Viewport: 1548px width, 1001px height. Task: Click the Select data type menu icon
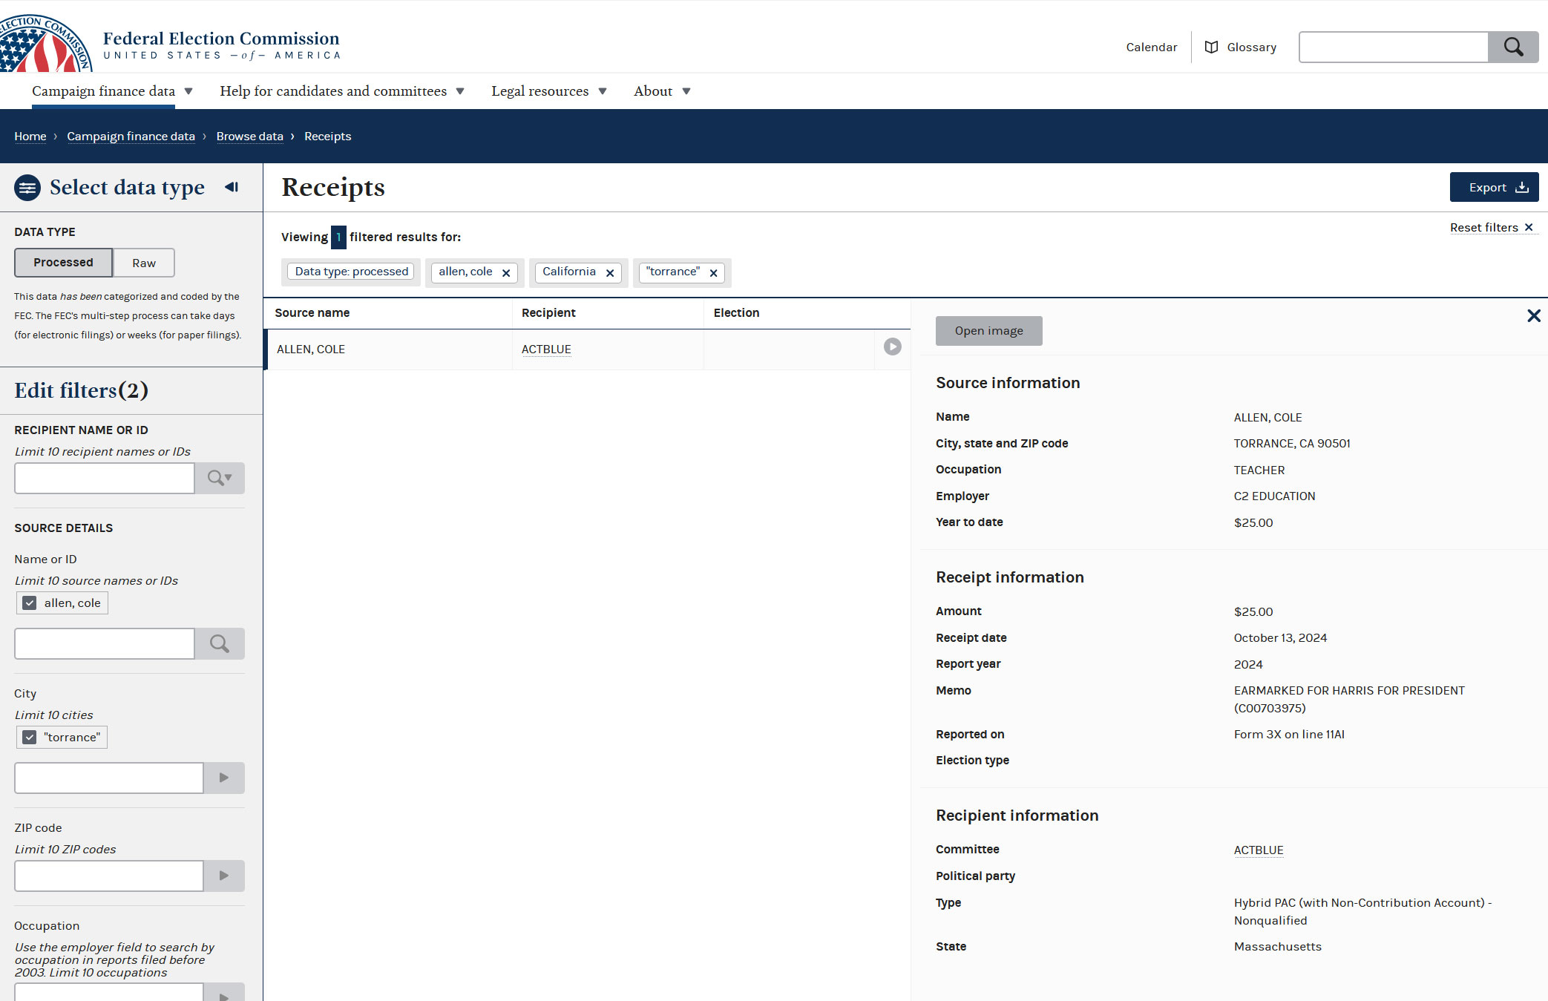point(27,188)
